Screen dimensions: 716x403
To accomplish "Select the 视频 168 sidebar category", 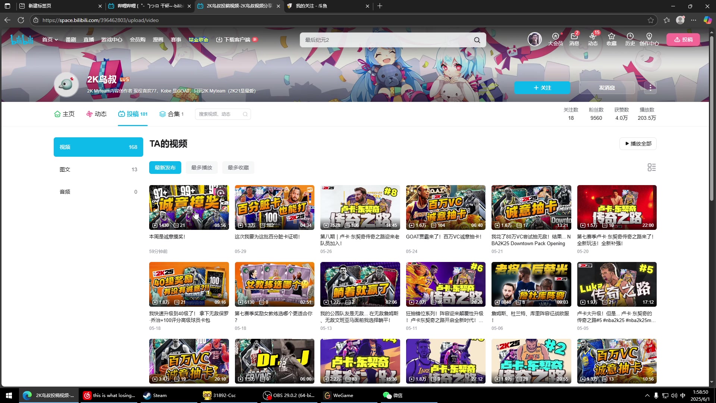I will tap(98, 147).
